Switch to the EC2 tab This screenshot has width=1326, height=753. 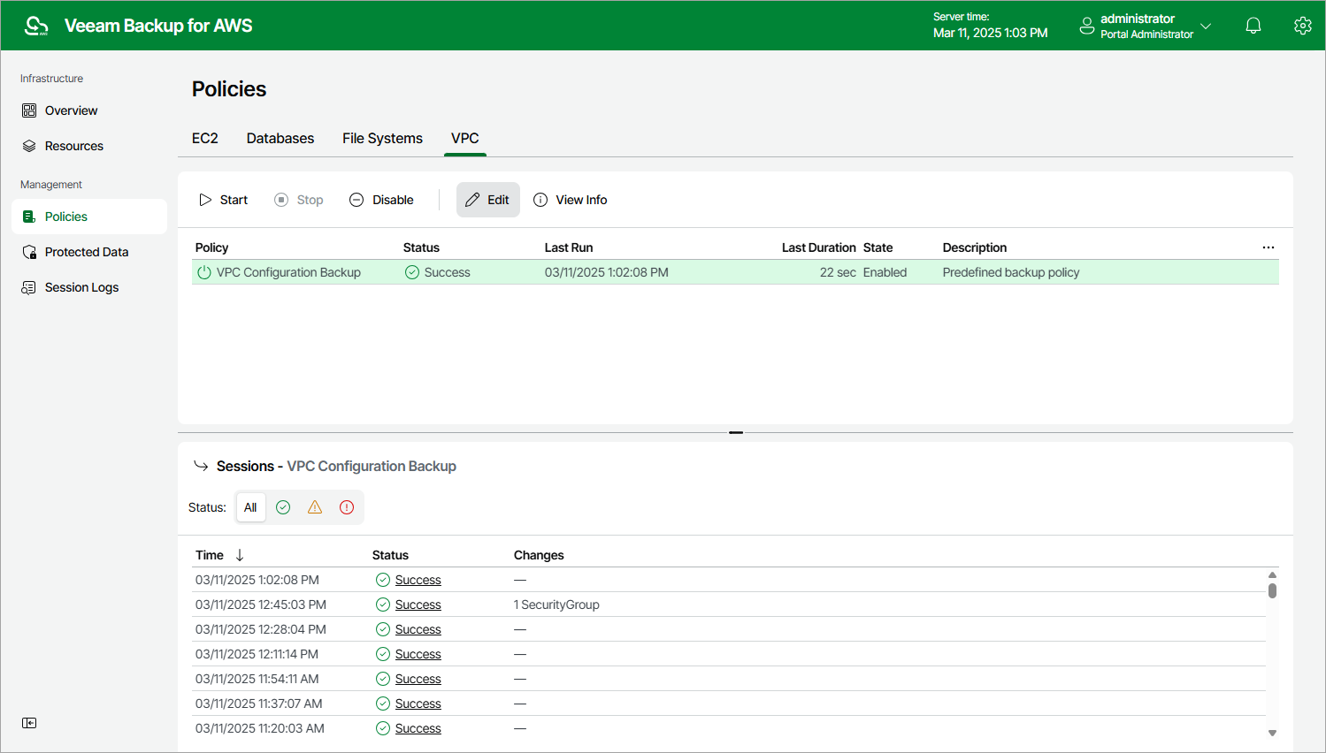204,139
